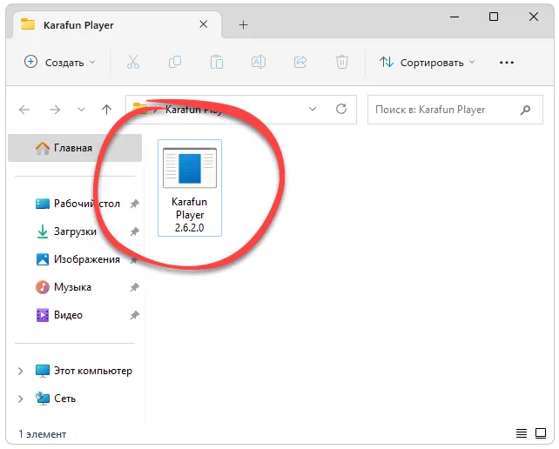
Task: Select Этот компьютер in sidebar
Action: click(x=84, y=371)
